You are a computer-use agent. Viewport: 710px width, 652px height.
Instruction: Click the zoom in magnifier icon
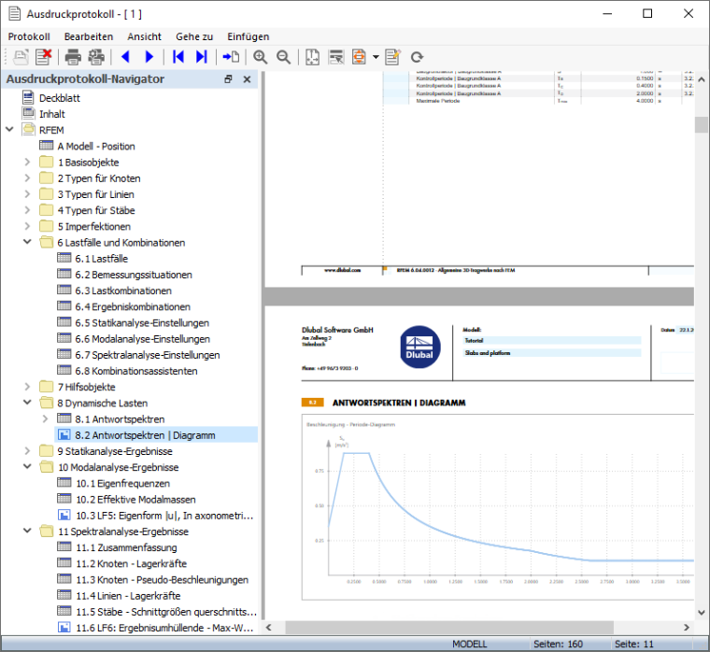click(261, 57)
